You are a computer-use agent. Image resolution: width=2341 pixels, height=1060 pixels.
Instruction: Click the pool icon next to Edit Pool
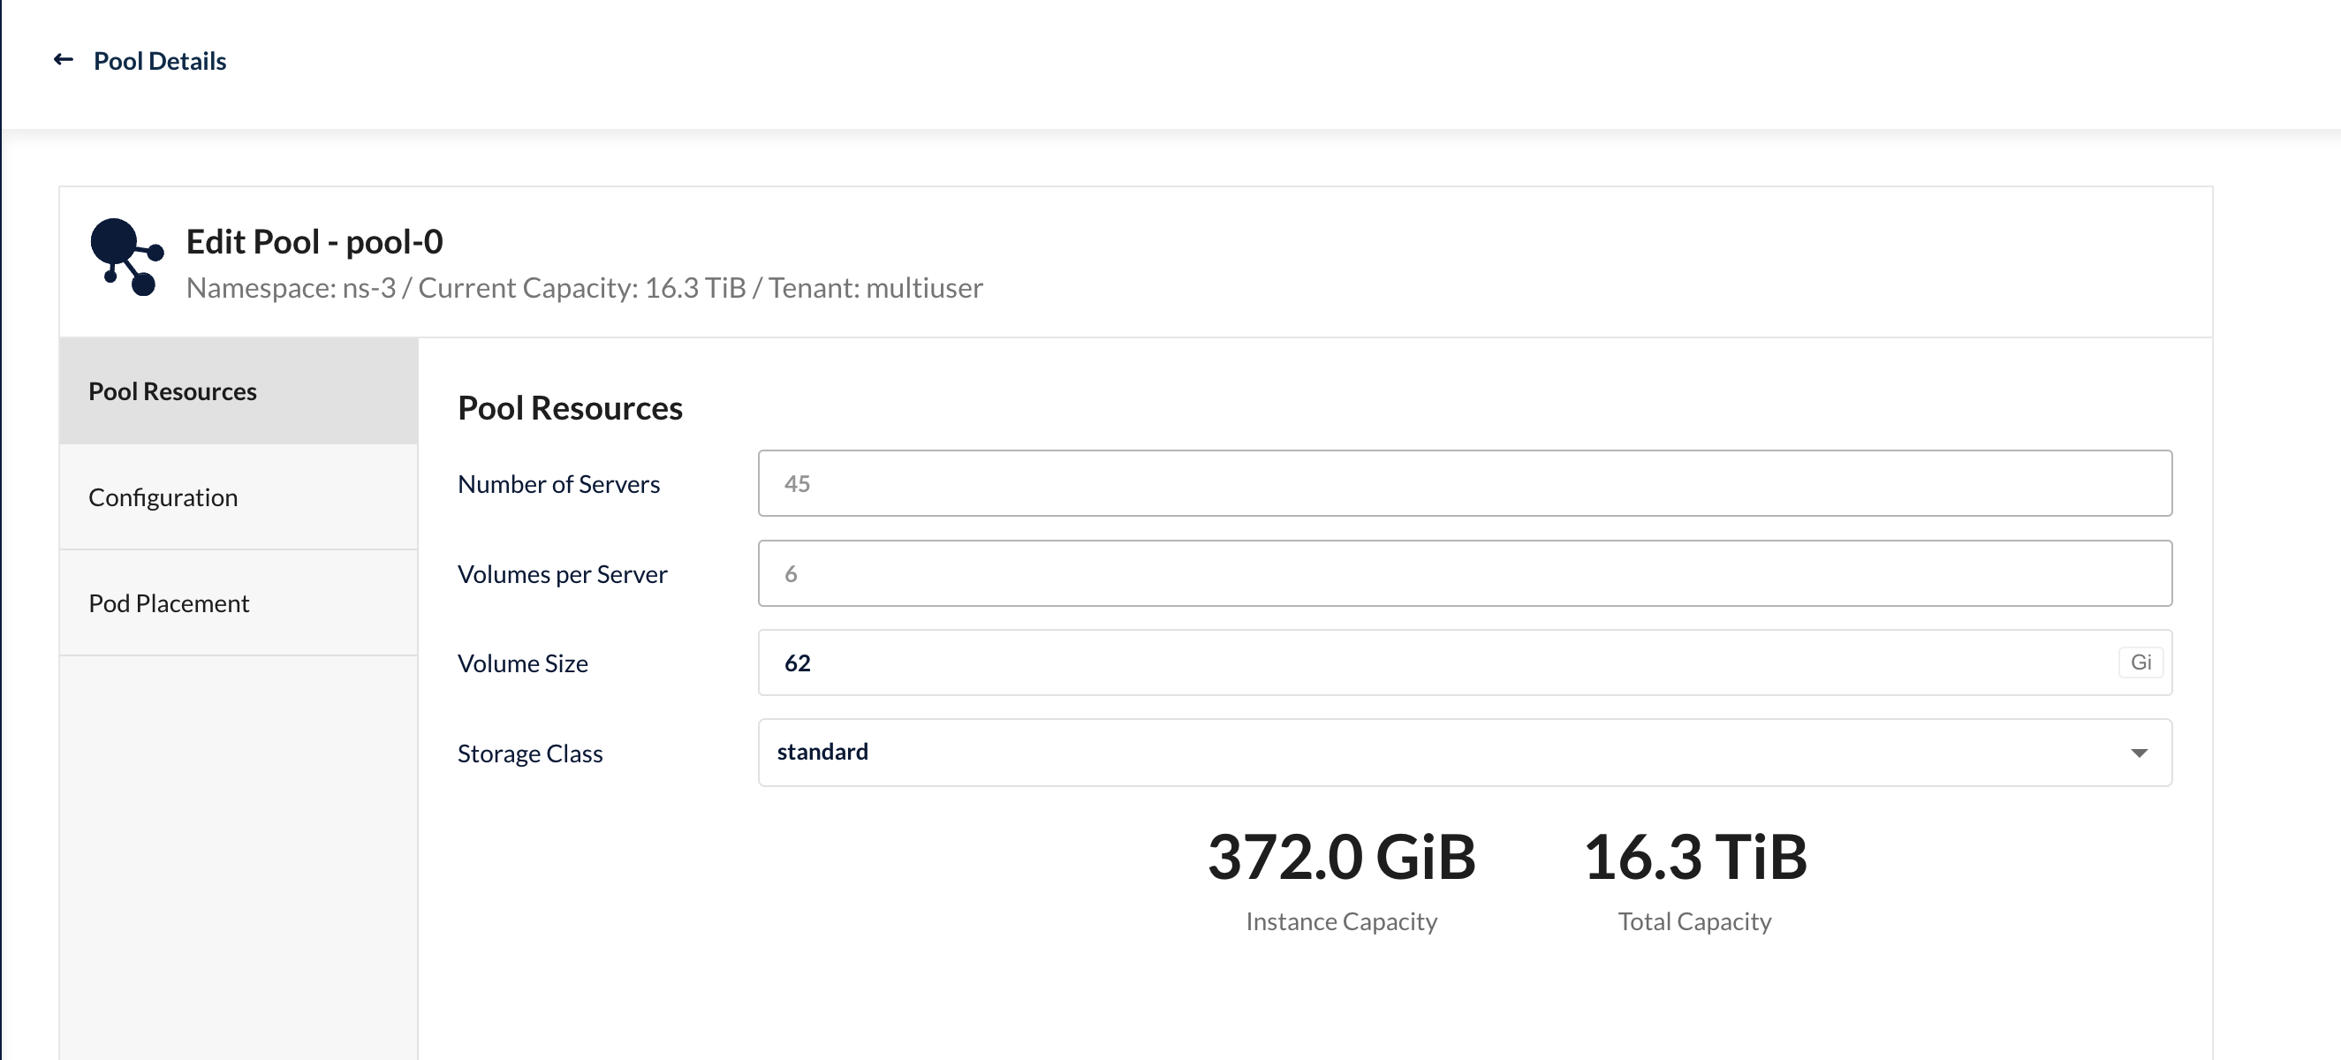tap(127, 256)
